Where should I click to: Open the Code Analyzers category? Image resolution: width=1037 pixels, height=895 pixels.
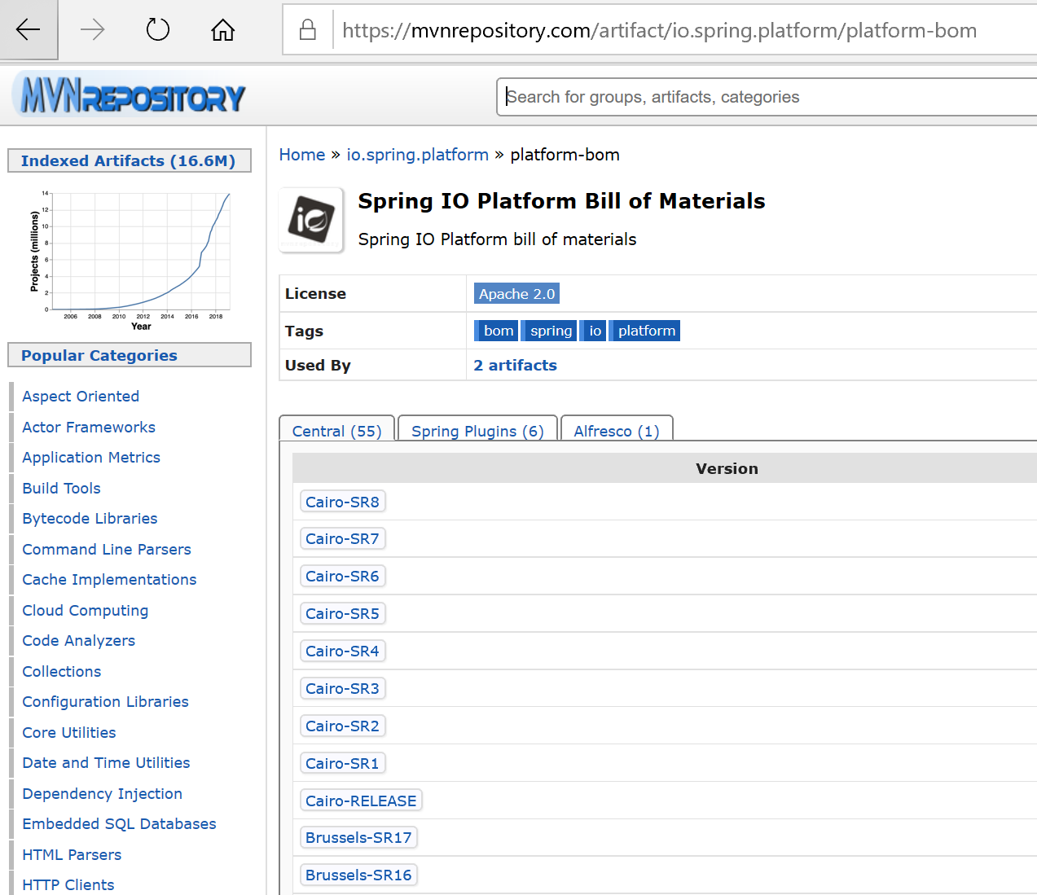pyautogui.click(x=79, y=640)
